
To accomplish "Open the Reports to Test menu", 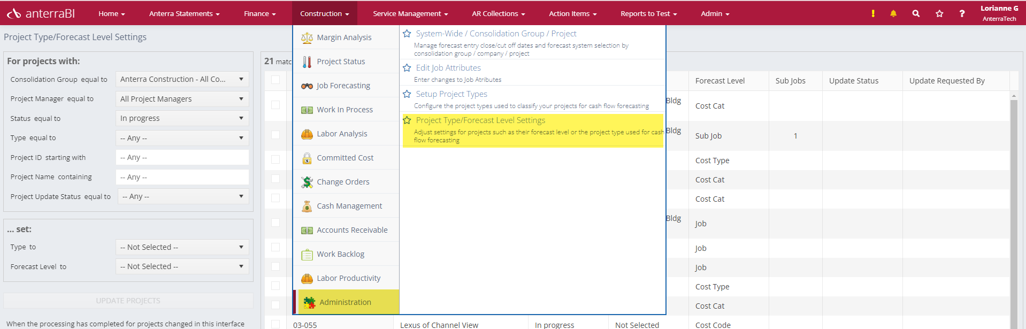I will pos(649,13).
